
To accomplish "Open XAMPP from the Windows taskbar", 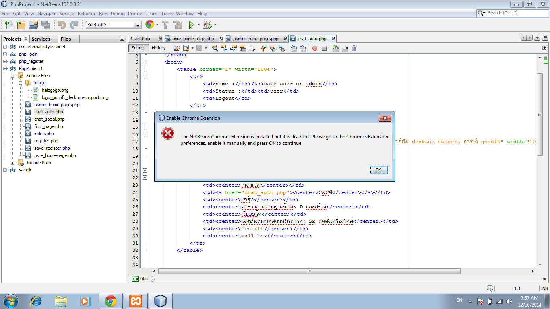I will [136, 301].
